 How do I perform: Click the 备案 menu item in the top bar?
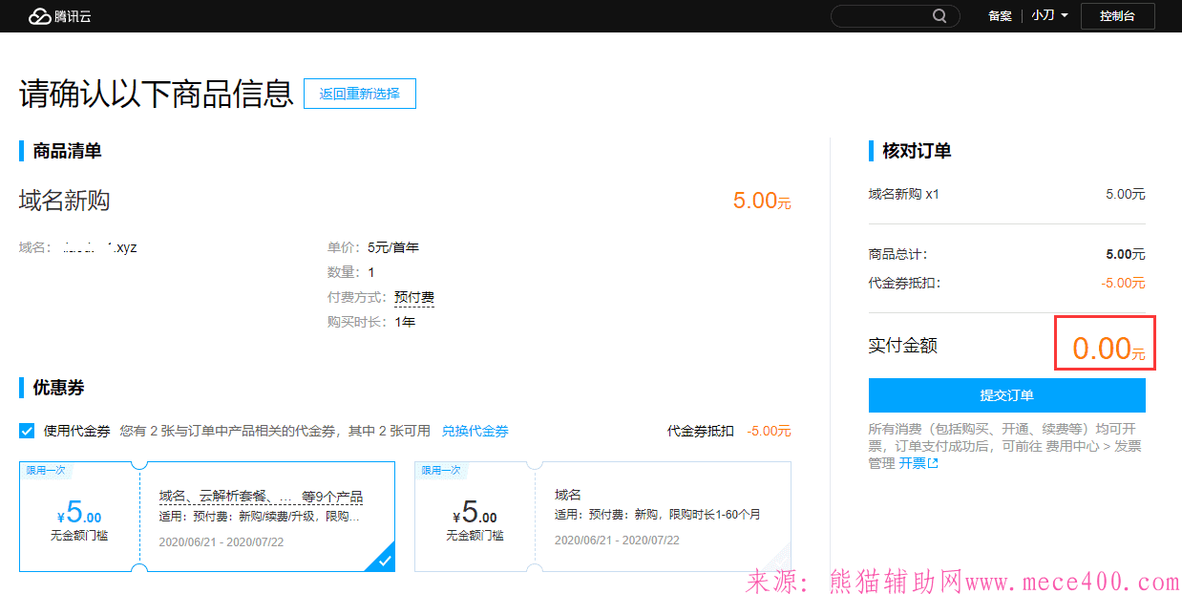tap(999, 15)
